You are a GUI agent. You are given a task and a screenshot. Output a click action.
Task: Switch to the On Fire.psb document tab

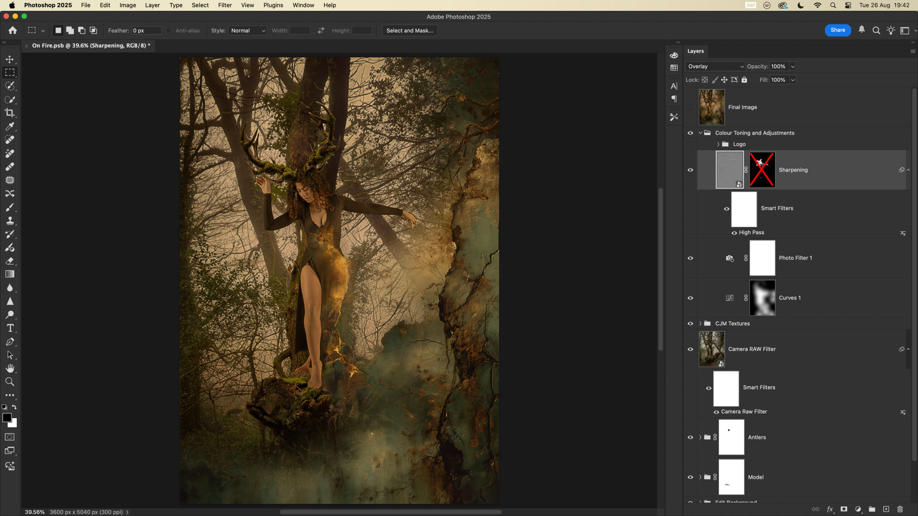coord(91,46)
